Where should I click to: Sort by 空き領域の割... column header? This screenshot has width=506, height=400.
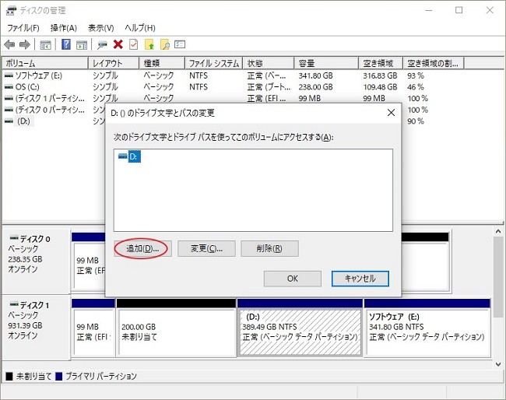(x=434, y=63)
